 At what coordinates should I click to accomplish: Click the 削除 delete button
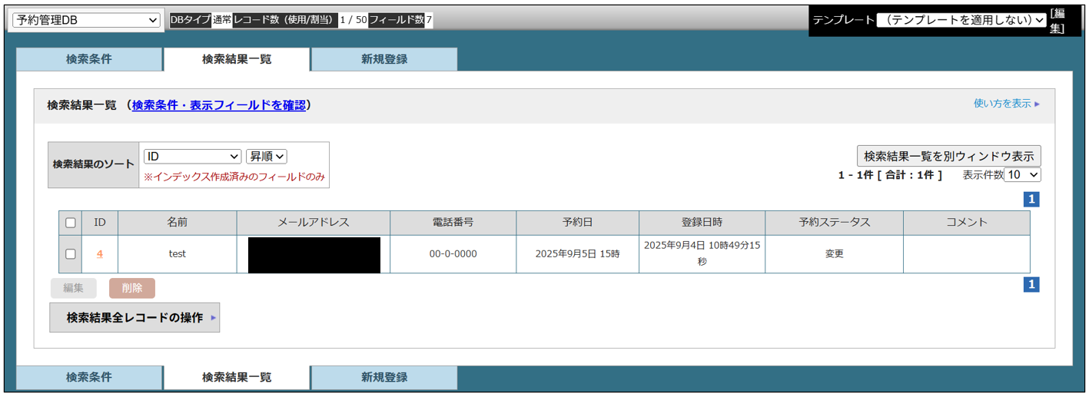[x=132, y=288]
